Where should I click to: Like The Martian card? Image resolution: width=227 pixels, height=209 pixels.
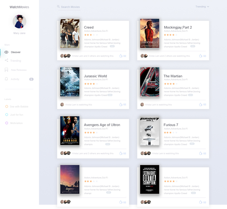200,104
